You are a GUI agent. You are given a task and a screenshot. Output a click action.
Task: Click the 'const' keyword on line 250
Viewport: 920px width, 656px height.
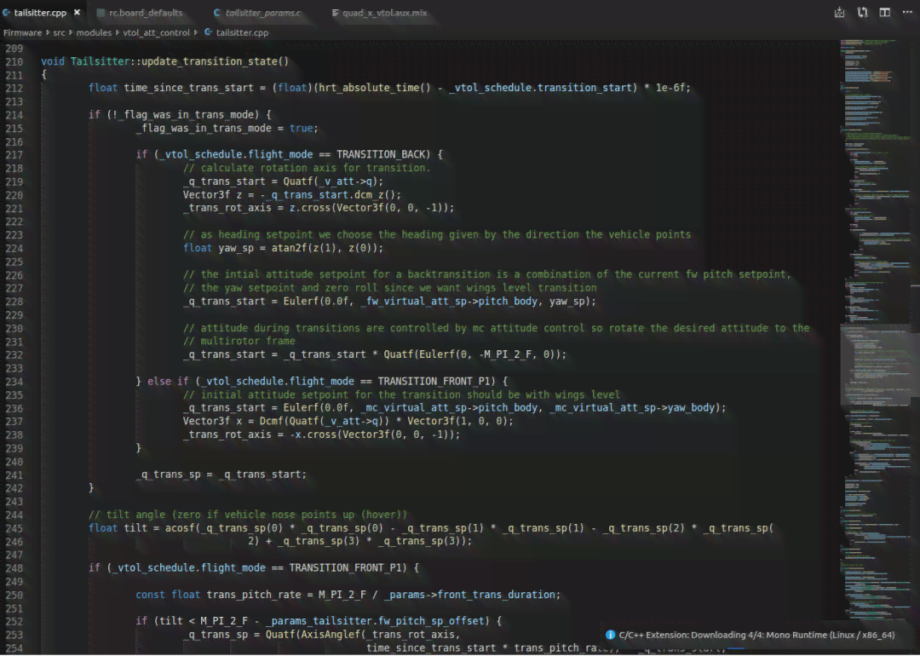150,595
